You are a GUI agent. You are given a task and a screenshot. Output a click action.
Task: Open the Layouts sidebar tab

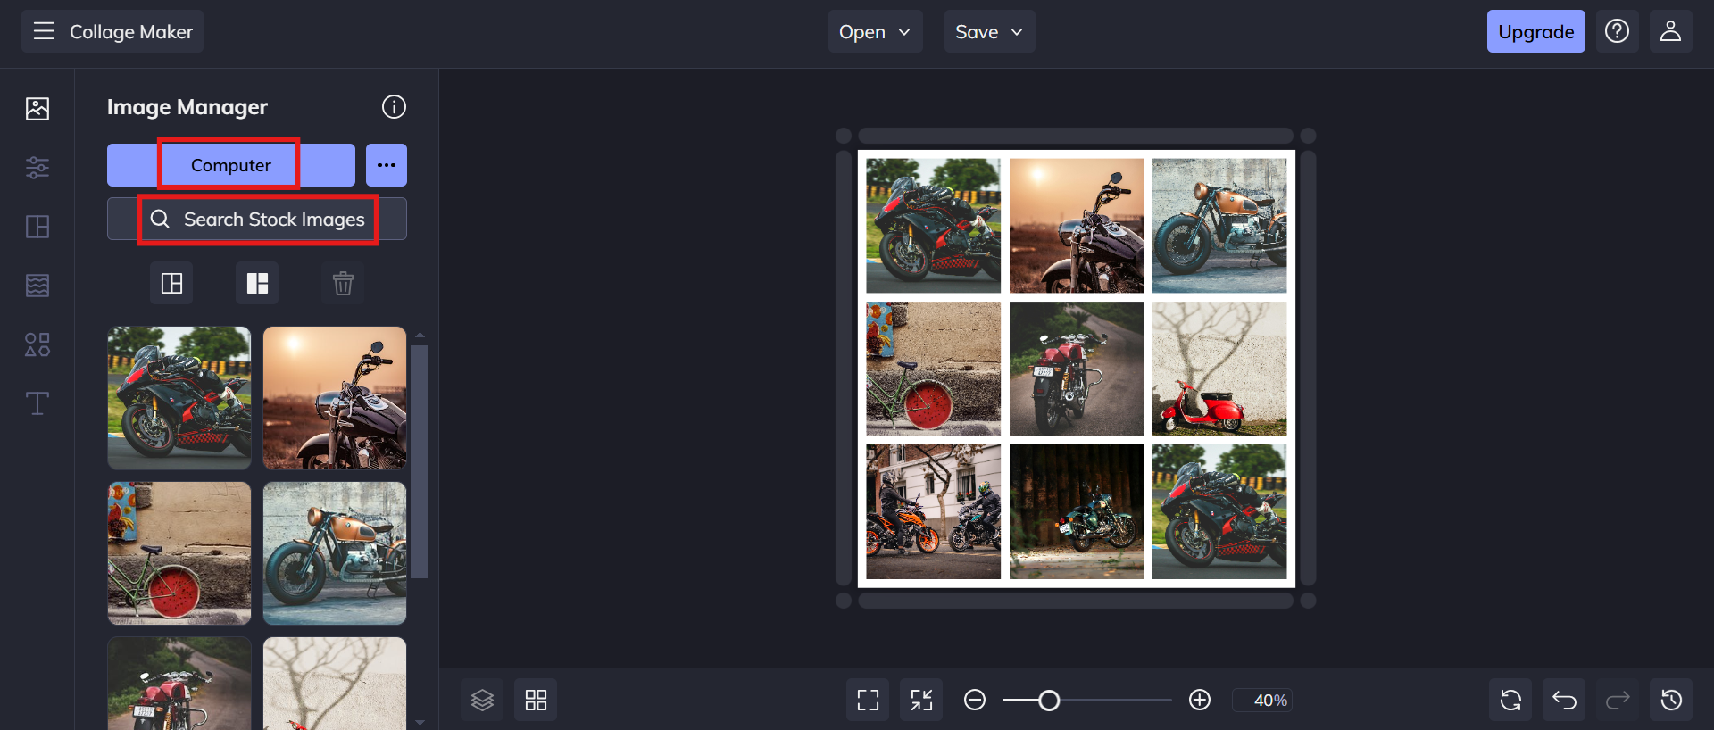(x=37, y=227)
